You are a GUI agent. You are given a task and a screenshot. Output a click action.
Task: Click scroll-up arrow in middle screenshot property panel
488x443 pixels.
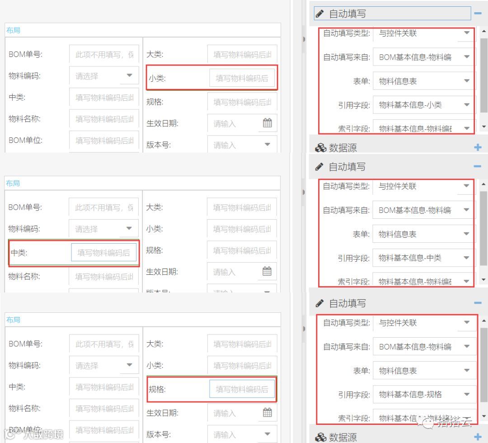pyautogui.click(x=483, y=184)
